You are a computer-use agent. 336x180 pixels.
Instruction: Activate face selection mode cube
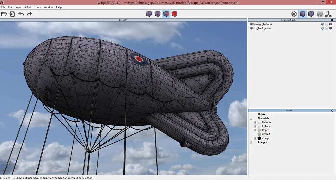coord(166,14)
